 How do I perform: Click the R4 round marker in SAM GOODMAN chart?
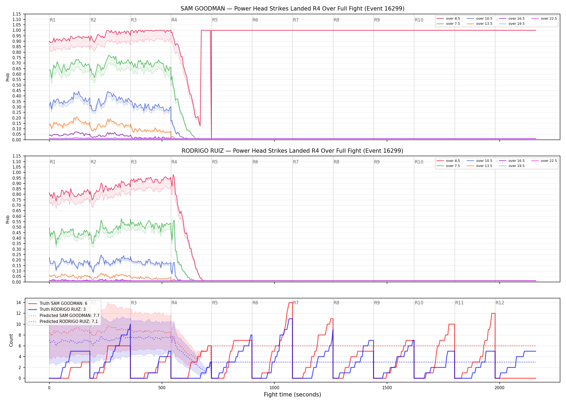pyautogui.click(x=174, y=20)
